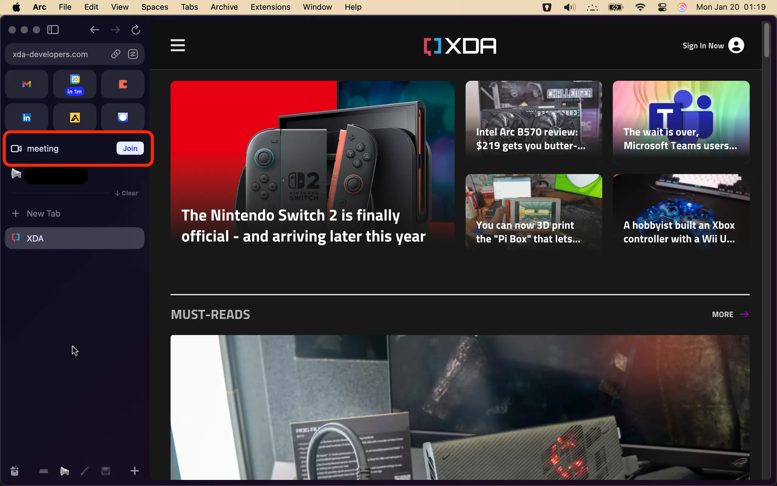The image size is (777, 486).
Task: Click the plus icon at sidebar bottom
Action: (134, 471)
